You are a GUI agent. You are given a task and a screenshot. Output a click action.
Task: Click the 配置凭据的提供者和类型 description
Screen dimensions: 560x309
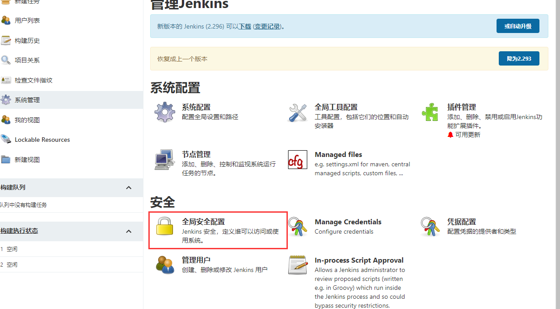coord(482,231)
